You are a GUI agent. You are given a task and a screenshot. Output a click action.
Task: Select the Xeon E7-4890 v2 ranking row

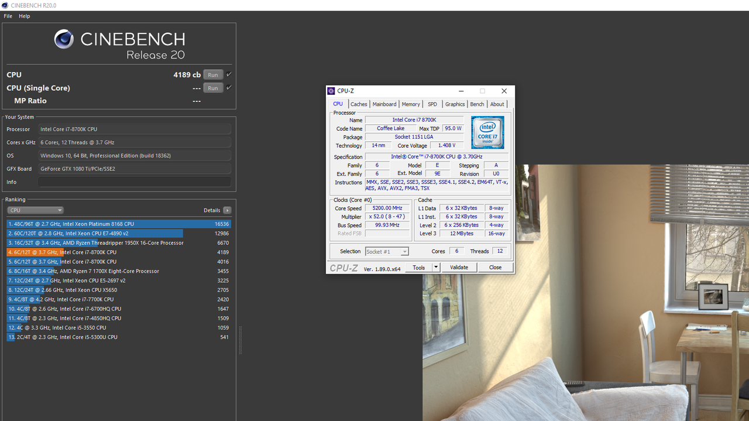119,233
